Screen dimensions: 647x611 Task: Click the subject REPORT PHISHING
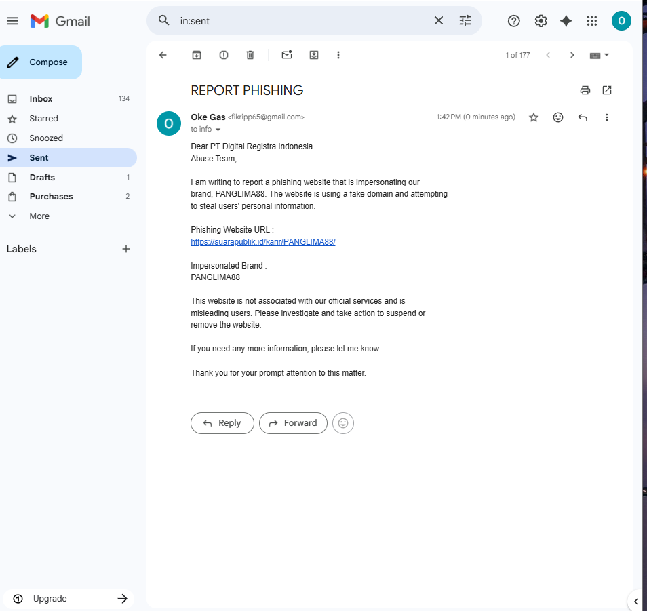coord(247,90)
